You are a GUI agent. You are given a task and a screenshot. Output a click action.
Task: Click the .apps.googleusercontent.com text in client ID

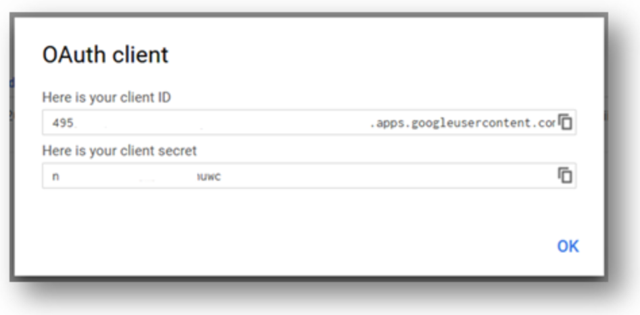pyautogui.click(x=462, y=123)
